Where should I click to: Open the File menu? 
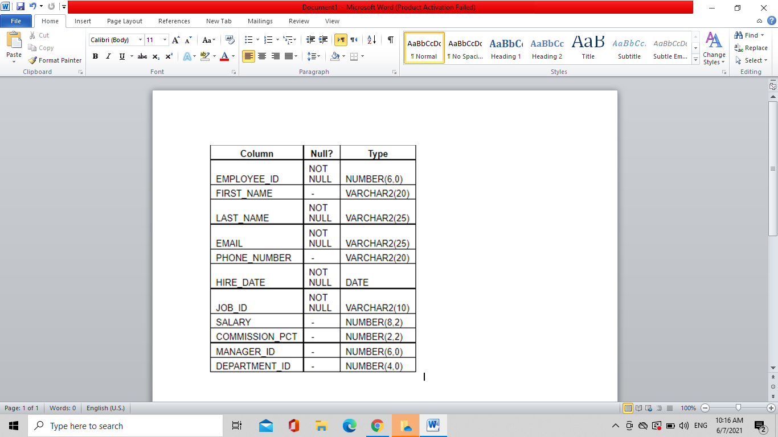[x=16, y=20]
